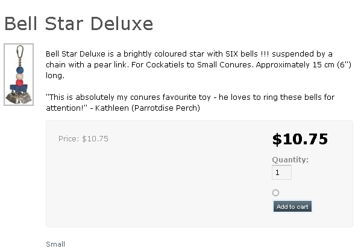
Task: Click the bold $10.75 price
Action: 300,139
